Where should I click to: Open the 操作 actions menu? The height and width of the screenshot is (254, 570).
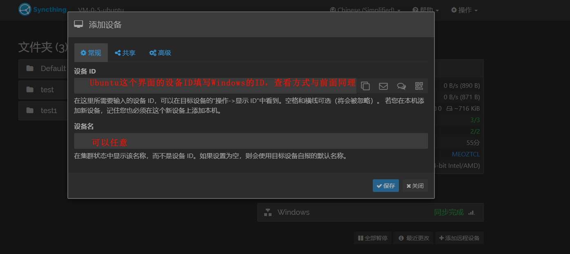coord(464,10)
